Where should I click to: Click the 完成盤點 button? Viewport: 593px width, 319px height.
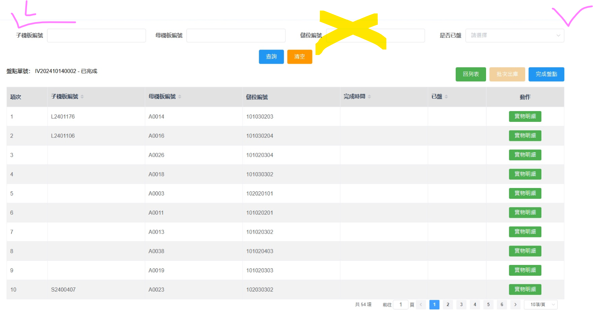[546, 74]
